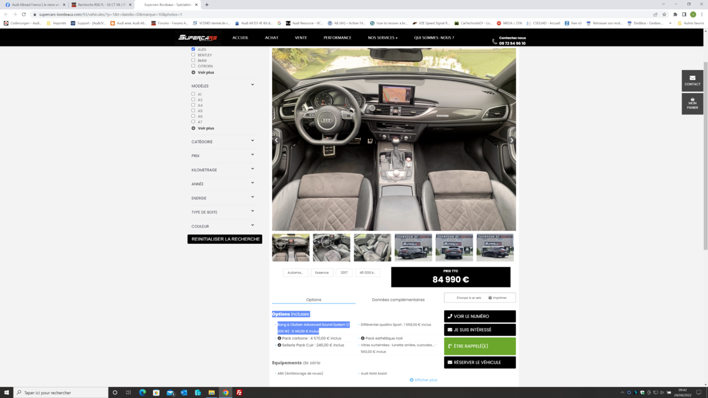Reload the page with the browser refresh icon
This screenshot has width=708, height=398.
pos(24,14)
